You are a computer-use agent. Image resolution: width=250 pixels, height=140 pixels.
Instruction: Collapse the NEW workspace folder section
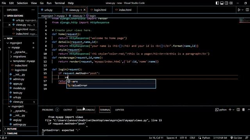tap(20, 38)
